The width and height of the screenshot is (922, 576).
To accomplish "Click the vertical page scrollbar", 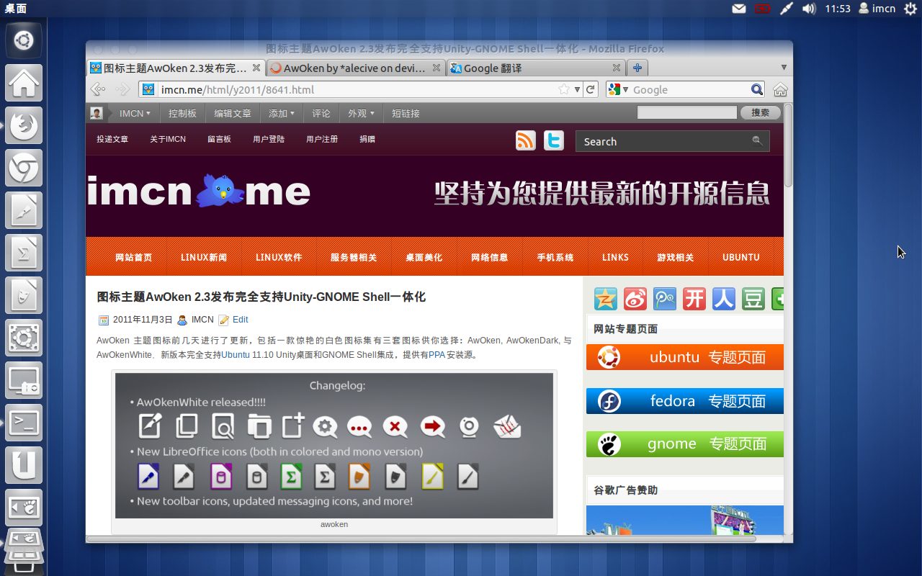I will click(788, 146).
